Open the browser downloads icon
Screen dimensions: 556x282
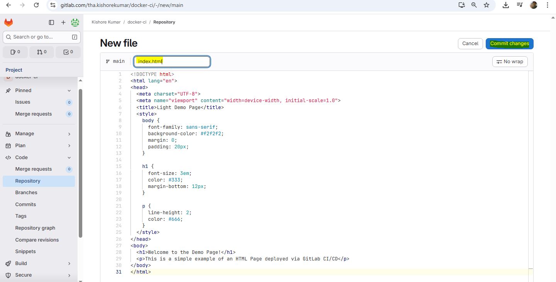[505, 5]
